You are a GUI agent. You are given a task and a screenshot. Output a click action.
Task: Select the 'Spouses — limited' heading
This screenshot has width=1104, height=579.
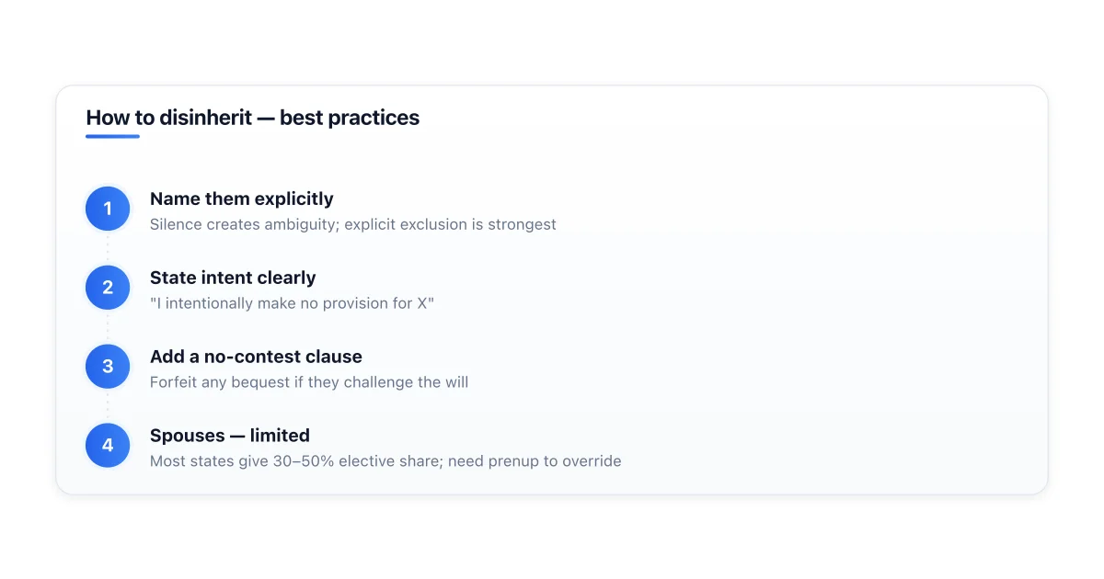230,436
